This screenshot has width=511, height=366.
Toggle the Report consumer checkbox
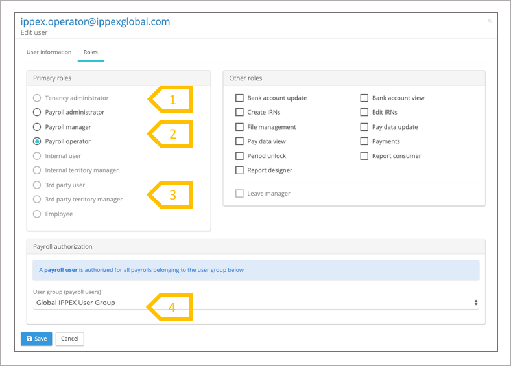[364, 156]
